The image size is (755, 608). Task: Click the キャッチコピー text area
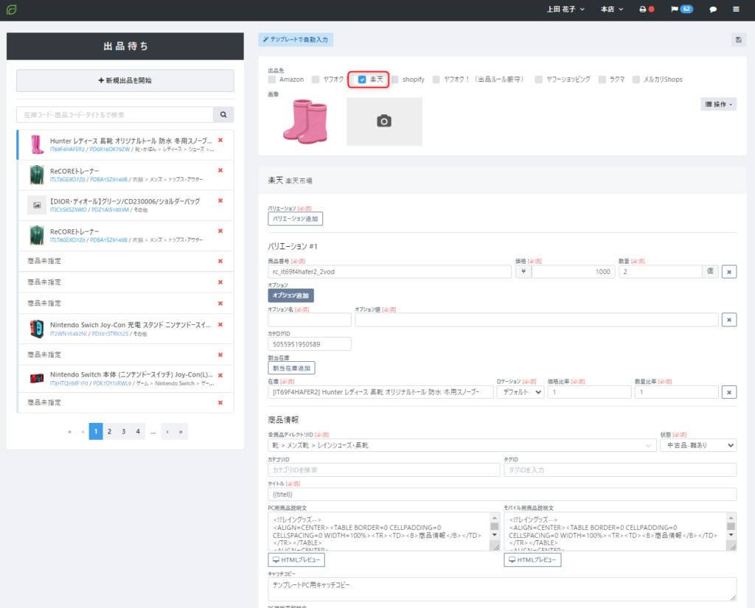tap(502, 590)
